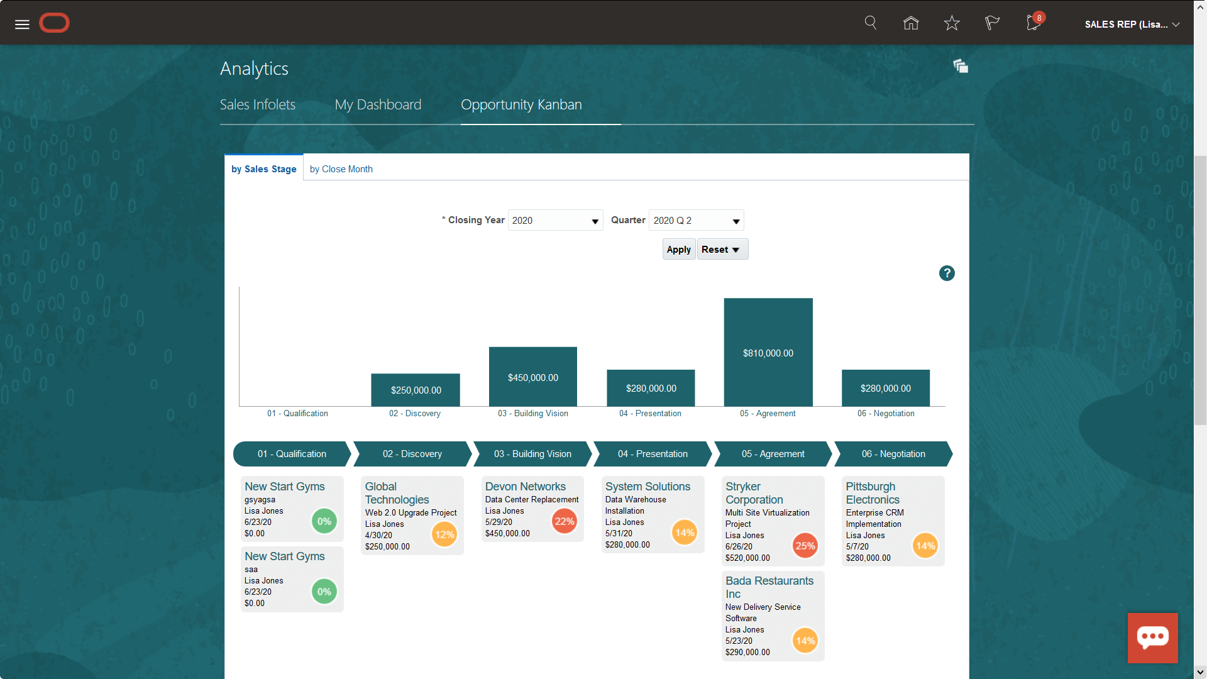Open the Kanban help question-mark icon
This screenshot has height=679, width=1207.
tap(947, 273)
